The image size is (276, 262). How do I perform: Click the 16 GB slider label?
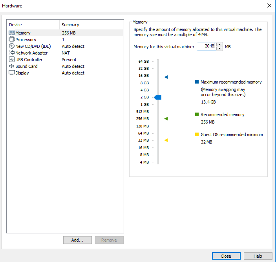click(x=144, y=76)
